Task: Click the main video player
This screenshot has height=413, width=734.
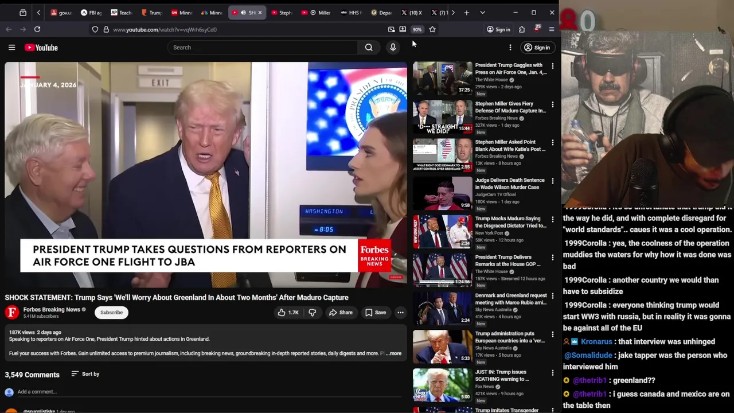Action: pyautogui.click(x=206, y=174)
